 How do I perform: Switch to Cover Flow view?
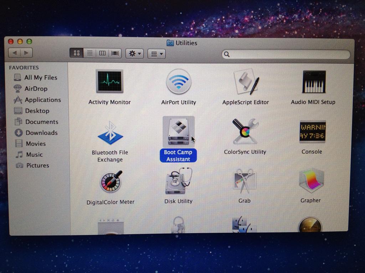pyautogui.click(x=115, y=53)
